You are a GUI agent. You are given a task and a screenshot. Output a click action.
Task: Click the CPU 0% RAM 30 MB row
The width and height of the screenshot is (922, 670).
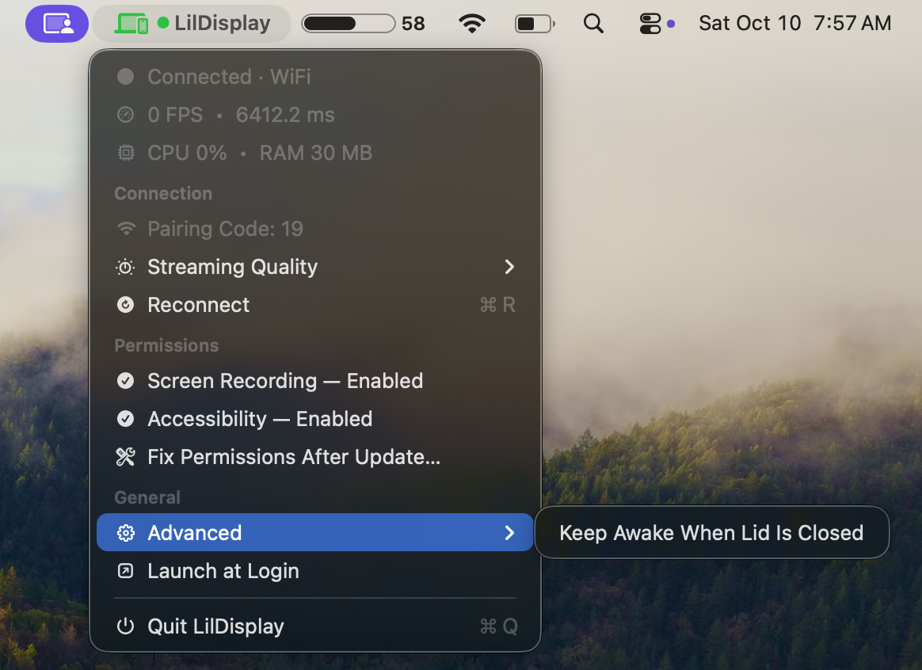pyautogui.click(x=315, y=153)
